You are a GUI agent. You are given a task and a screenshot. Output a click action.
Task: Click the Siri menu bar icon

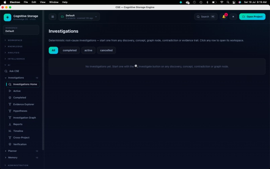point(240,2)
